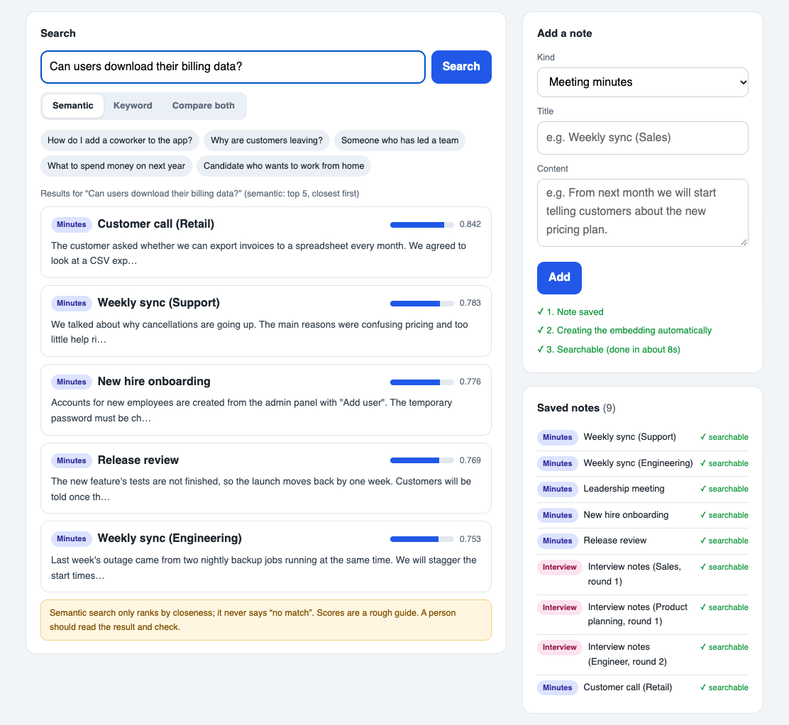789x725 pixels.
Task: Try the 'How do I add a coworker' suggestion
Action: click(x=120, y=140)
